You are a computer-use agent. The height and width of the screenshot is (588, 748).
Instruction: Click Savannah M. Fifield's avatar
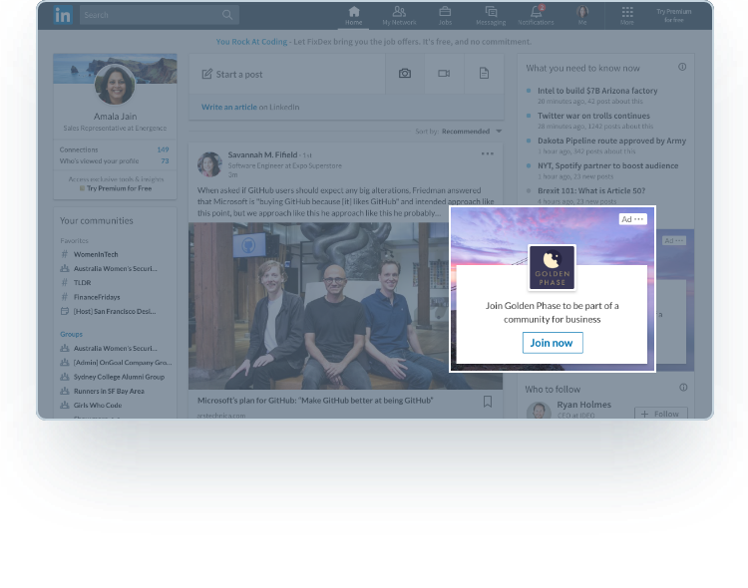click(x=209, y=164)
